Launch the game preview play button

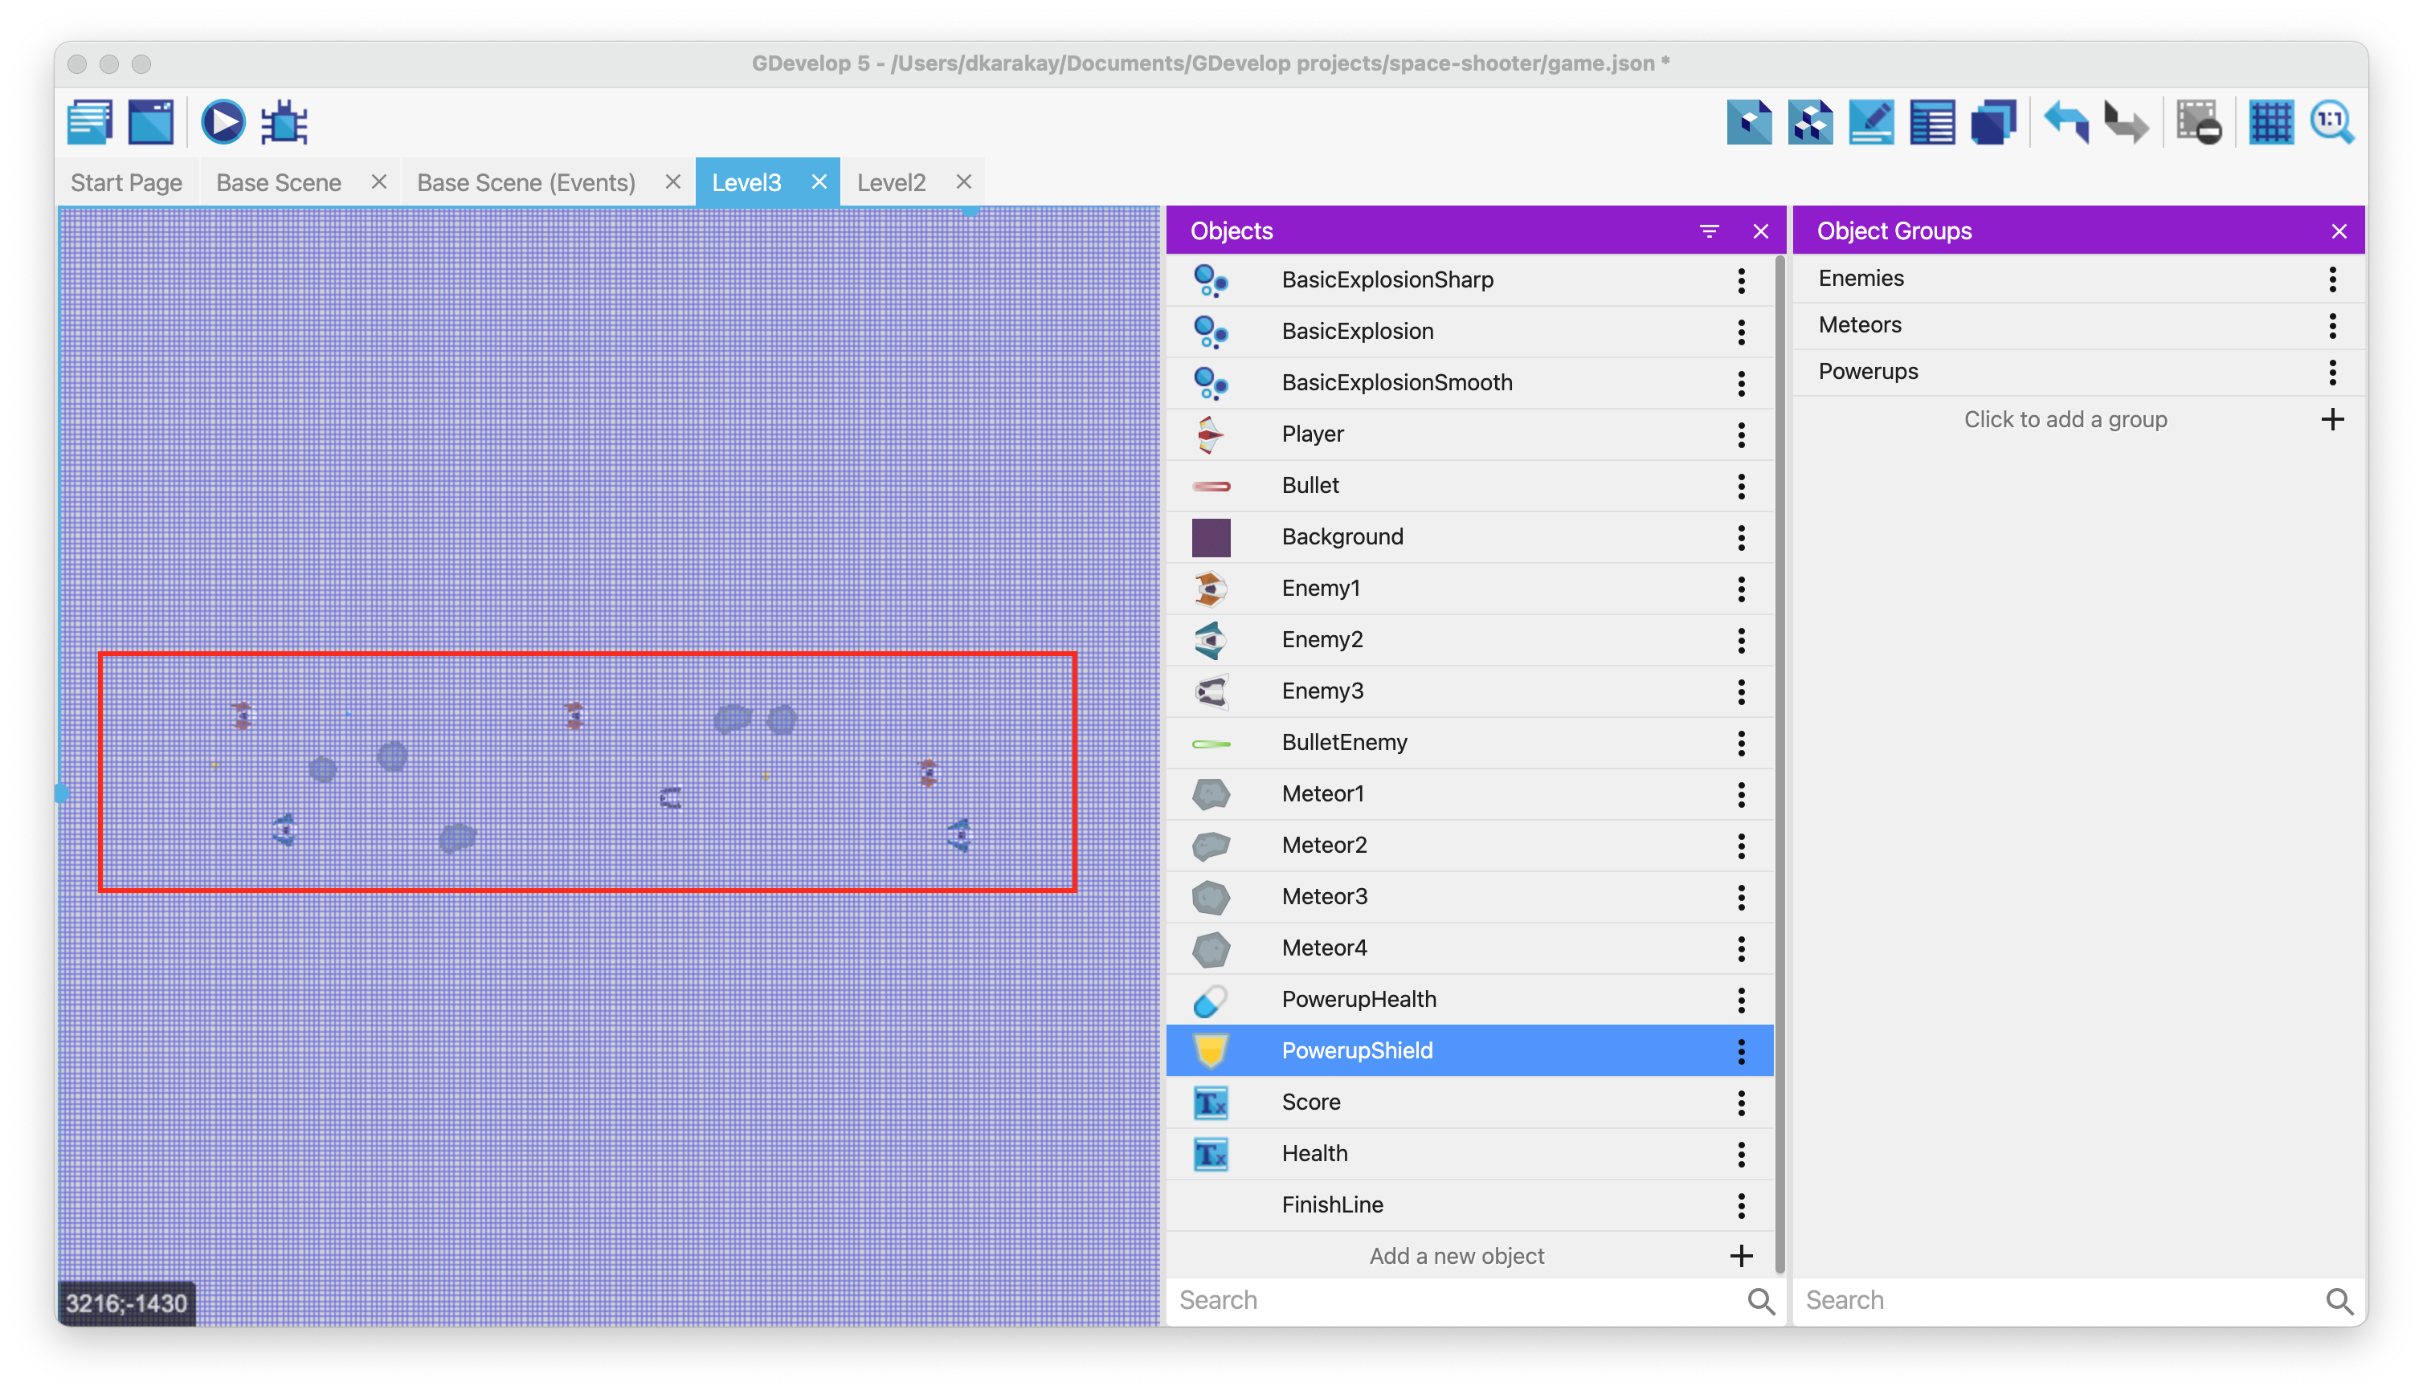223,123
